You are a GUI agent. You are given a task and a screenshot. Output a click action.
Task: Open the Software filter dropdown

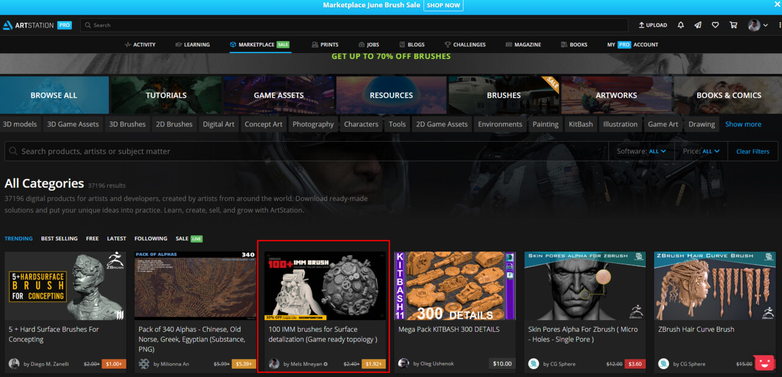(641, 151)
